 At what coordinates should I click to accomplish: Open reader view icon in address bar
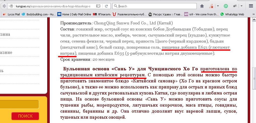click(98, 6)
